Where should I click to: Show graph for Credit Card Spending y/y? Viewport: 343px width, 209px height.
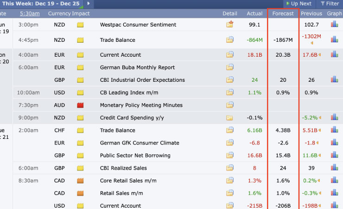click(x=335, y=117)
